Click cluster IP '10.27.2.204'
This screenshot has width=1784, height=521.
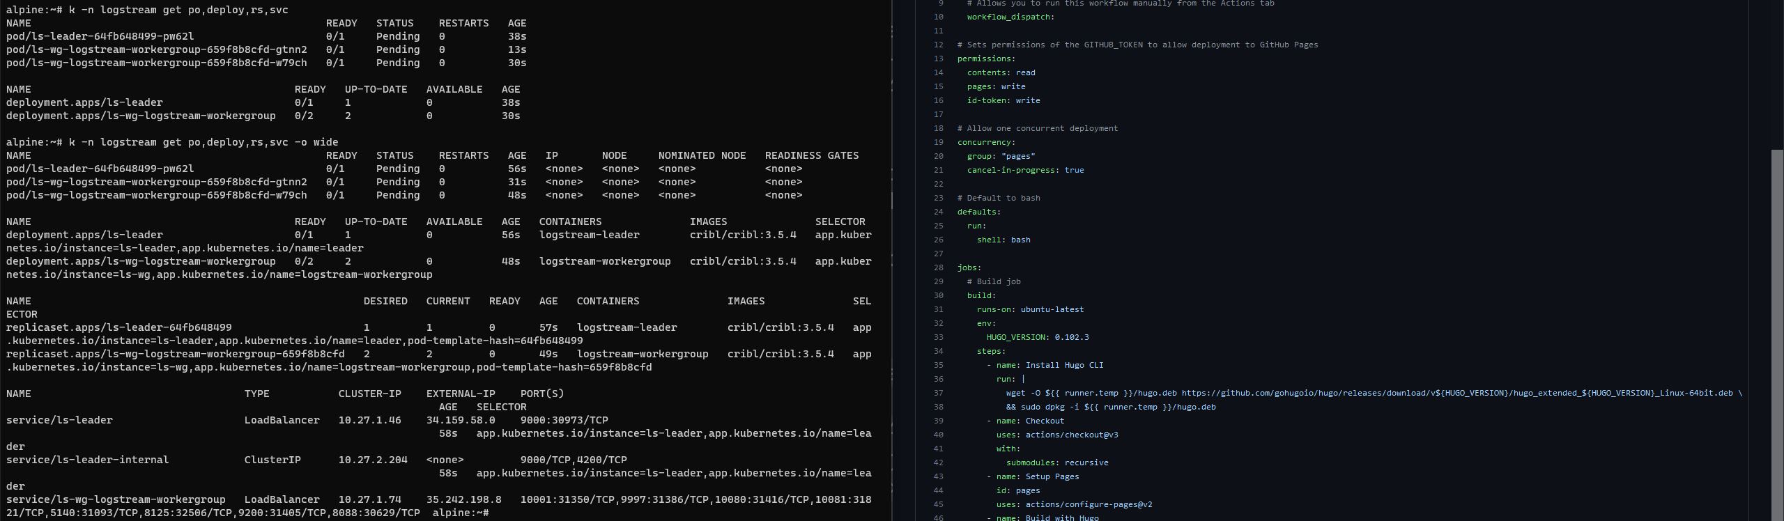tap(373, 460)
